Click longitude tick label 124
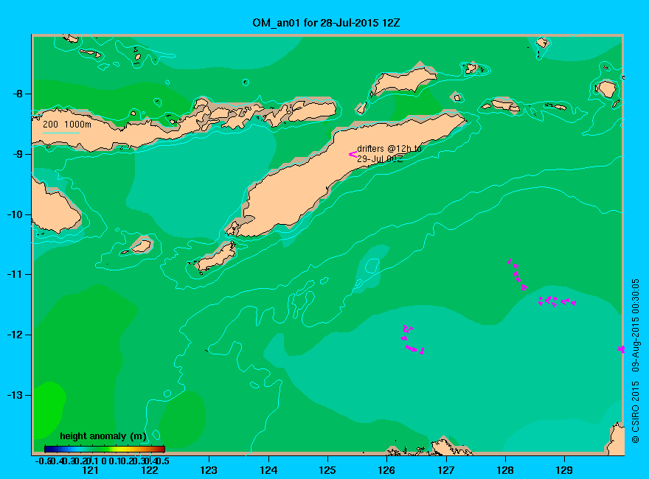649x479 pixels. (x=268, y=470)
